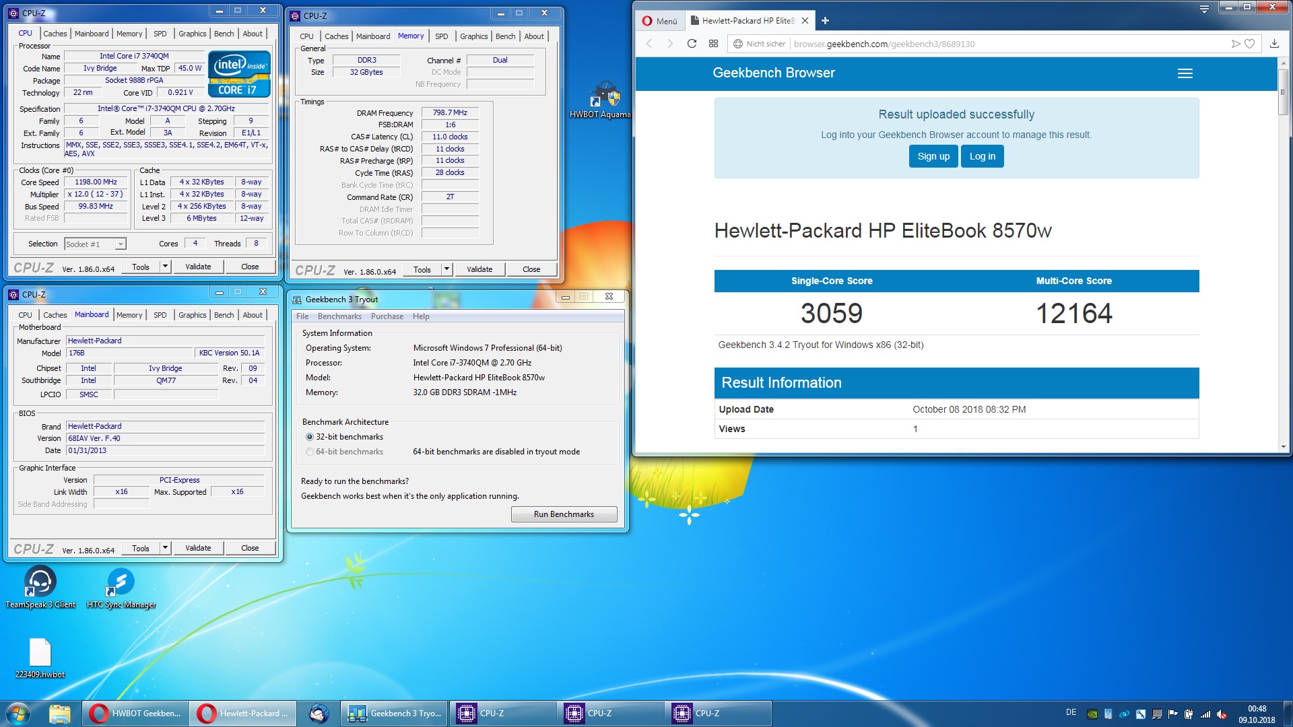Viewport: 1293px width, 727px height.
Task: Reload the Geekbench page in Opera
Action: [692, 44]
